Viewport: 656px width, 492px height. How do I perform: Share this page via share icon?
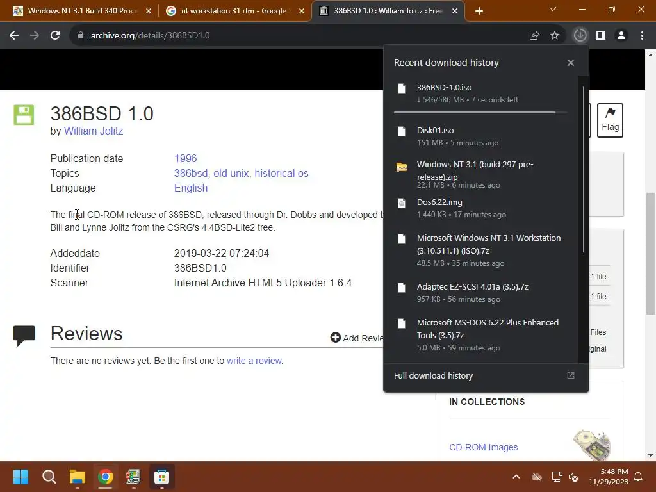(534, 36)
